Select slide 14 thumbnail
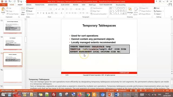The image size is (173, 97). click(x=13, y=43)
